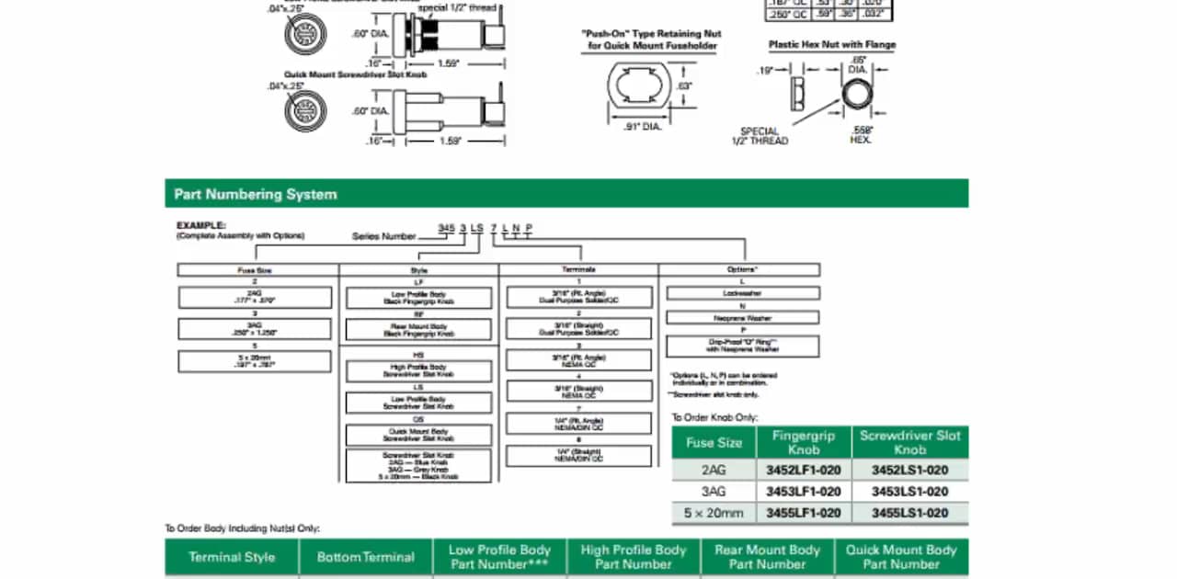This screenshot has width=1177, height=579.
Task: Click the 'Screwdriver Slot Knob' column header
Action: (x=909, y=442)
